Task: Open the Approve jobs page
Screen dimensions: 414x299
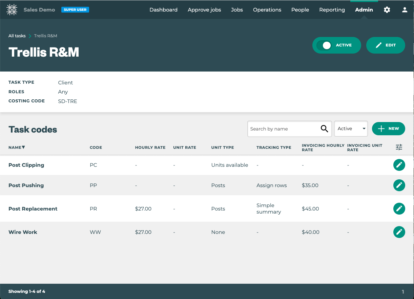Action: click(x=204, y=10)
